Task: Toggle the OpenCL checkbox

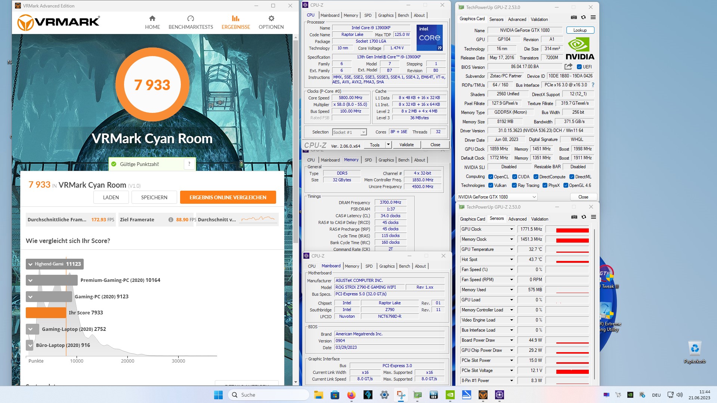Action: 491,177
